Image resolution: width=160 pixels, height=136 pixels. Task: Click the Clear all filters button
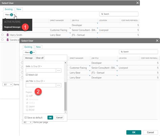click(39, 58)
